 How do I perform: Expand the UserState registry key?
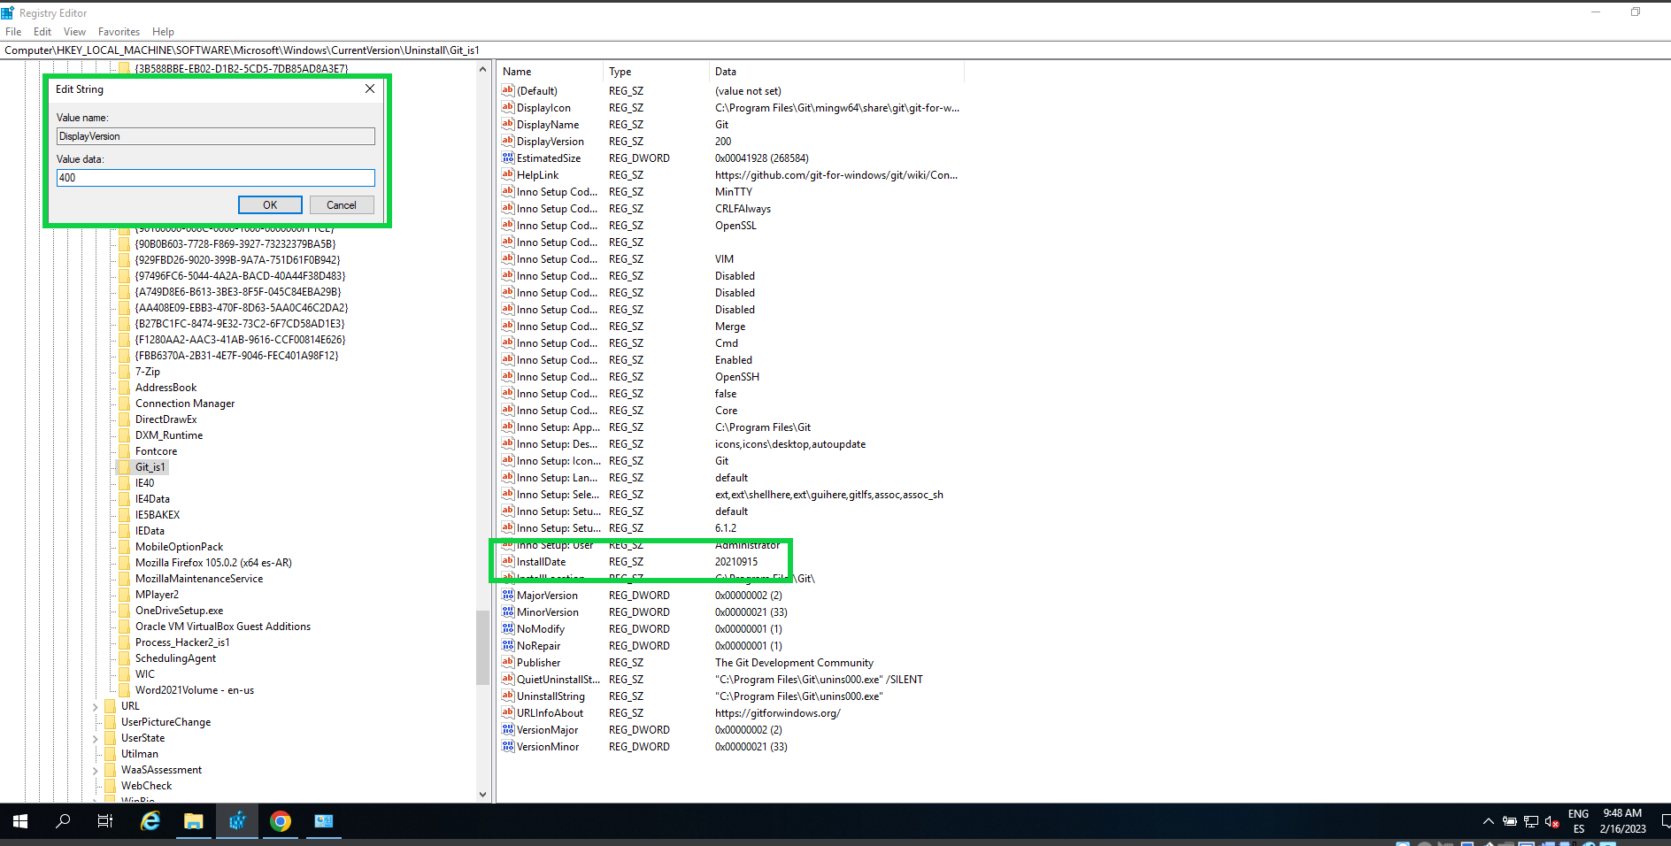pyautogui.click(x=96, y=737)
